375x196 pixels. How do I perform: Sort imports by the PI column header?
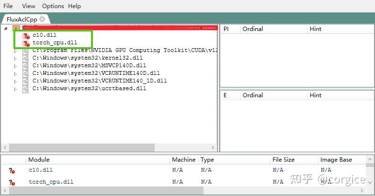[230, 29]
